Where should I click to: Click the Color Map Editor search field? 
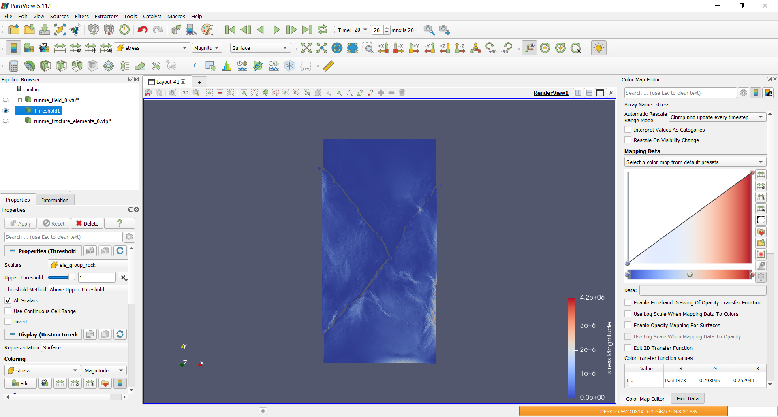(680, 93)
